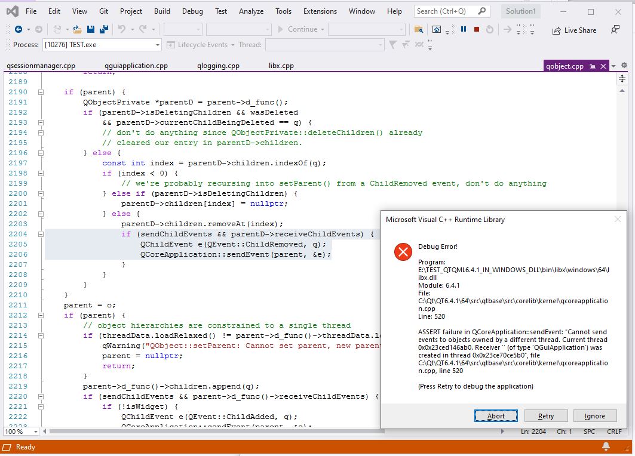Open the Debug menu

(192, 11)
